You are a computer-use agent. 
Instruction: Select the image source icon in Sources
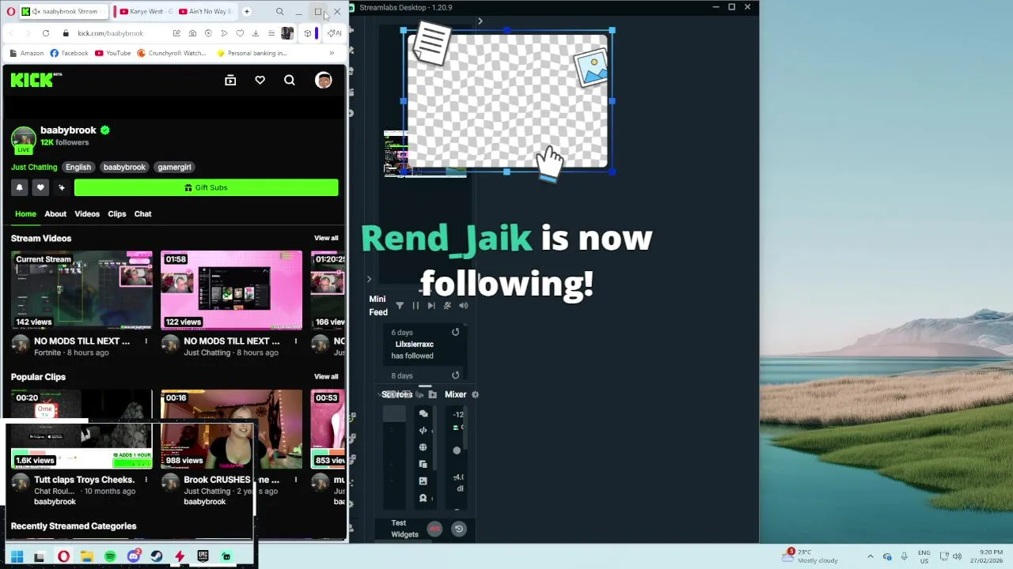point(423,480)
